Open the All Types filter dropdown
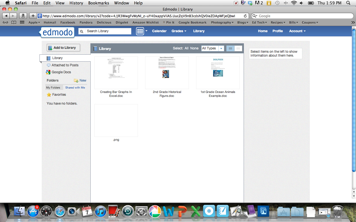Viewport: 356px width, 222px height. point(221,48)
